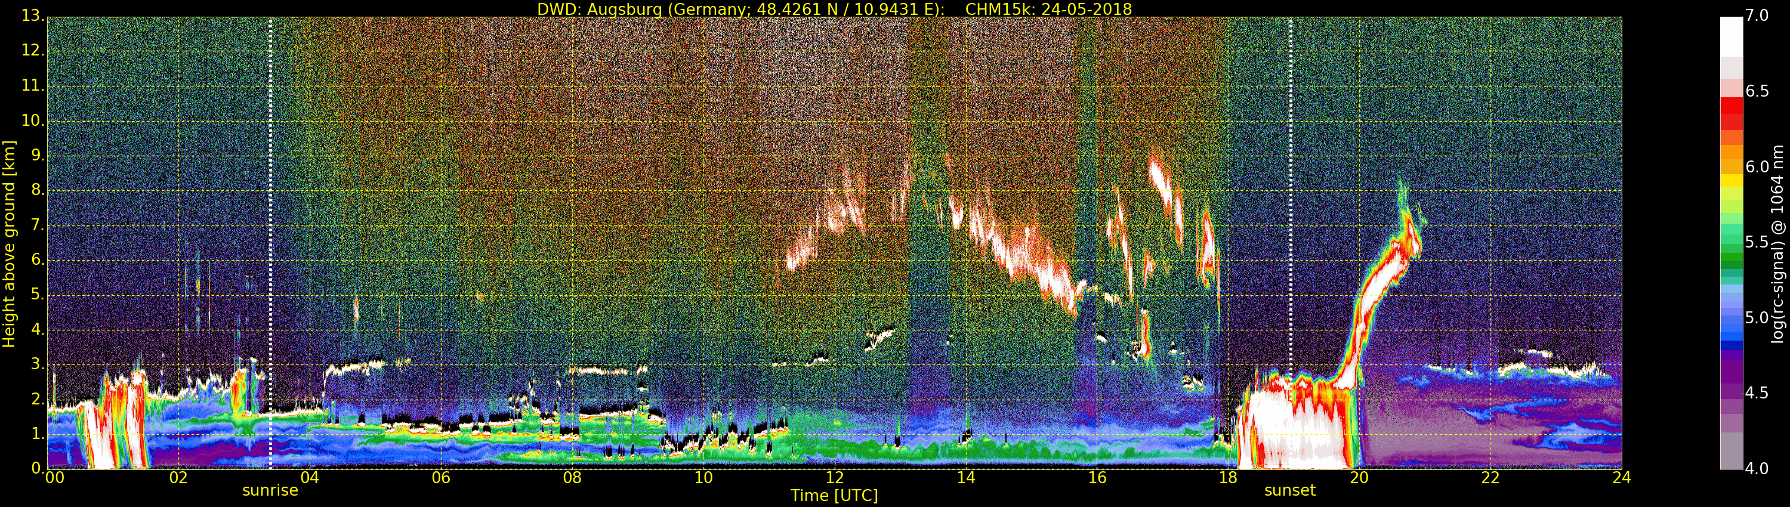The height and width of the screenshot is (507, 1790).
Task: Click the white top band of the colorbar
Action: (1732, 36)
